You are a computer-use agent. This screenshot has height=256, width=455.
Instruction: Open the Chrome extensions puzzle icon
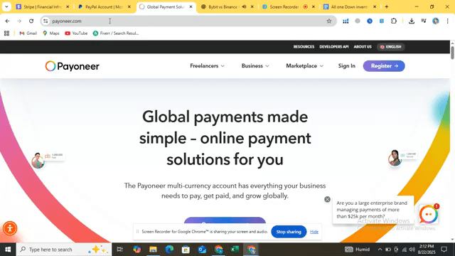[394, 21]
